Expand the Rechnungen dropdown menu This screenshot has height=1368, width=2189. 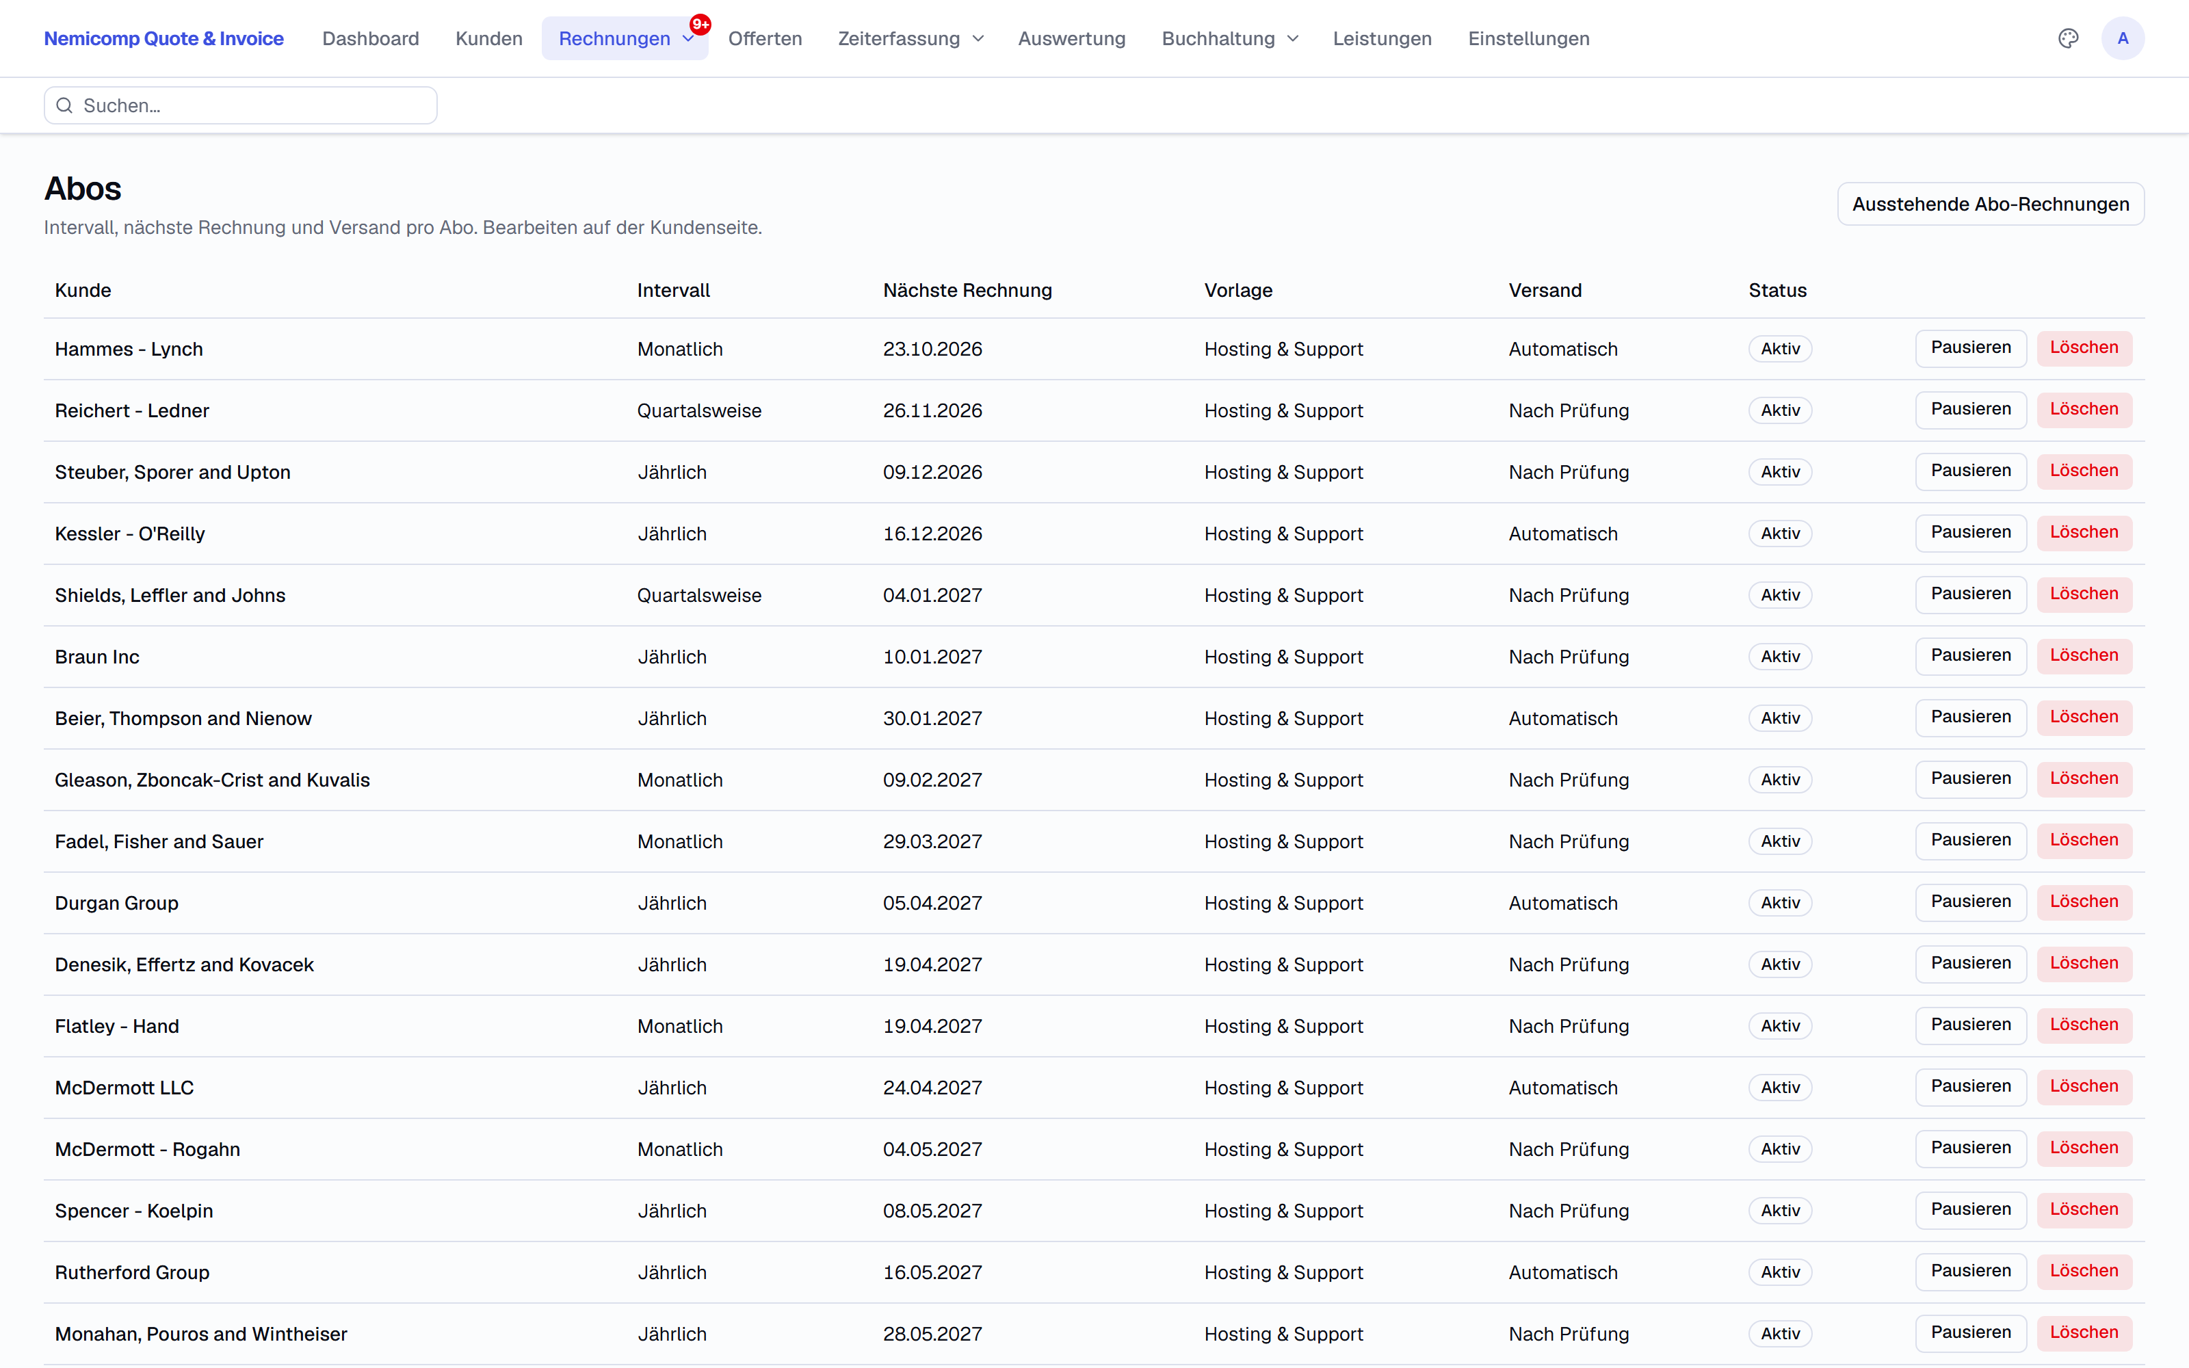pyautogui.click(x=625, y=38)
